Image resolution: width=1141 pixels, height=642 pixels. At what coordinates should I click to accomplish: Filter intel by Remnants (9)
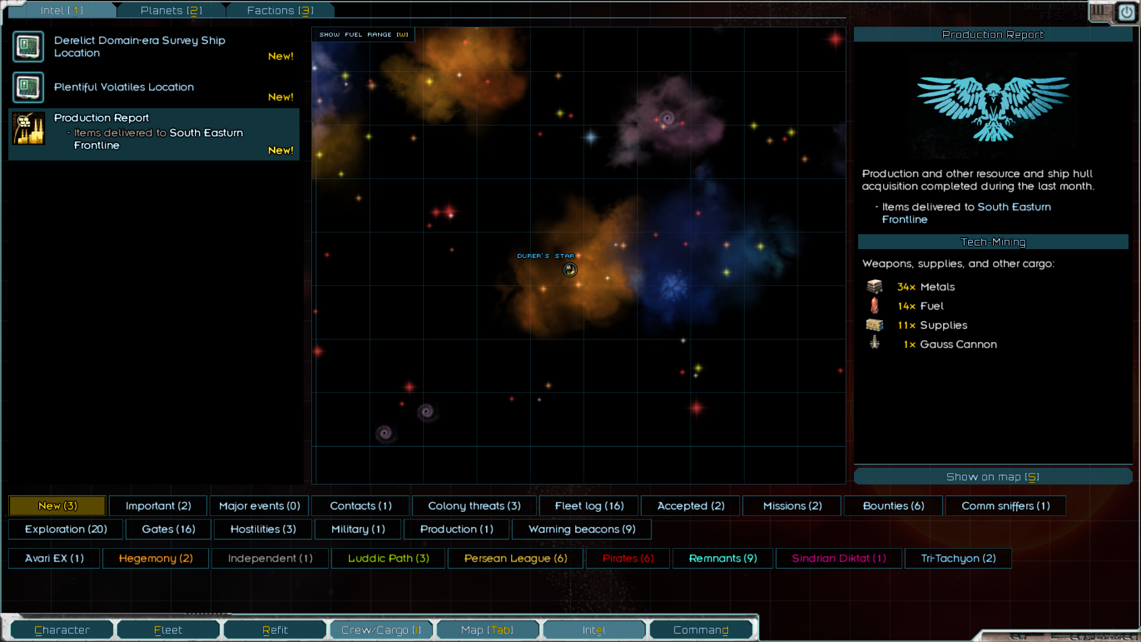(x=723, y=558)
